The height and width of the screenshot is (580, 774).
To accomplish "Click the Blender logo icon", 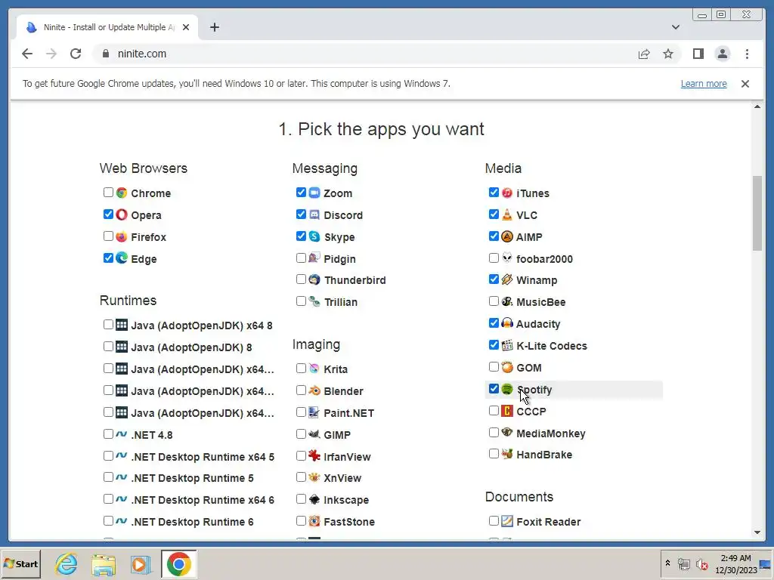I will (314, 390).
